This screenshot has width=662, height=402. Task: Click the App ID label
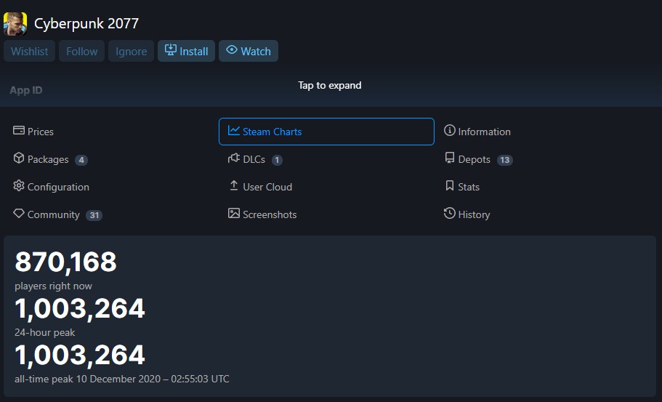tap(26, 90)
